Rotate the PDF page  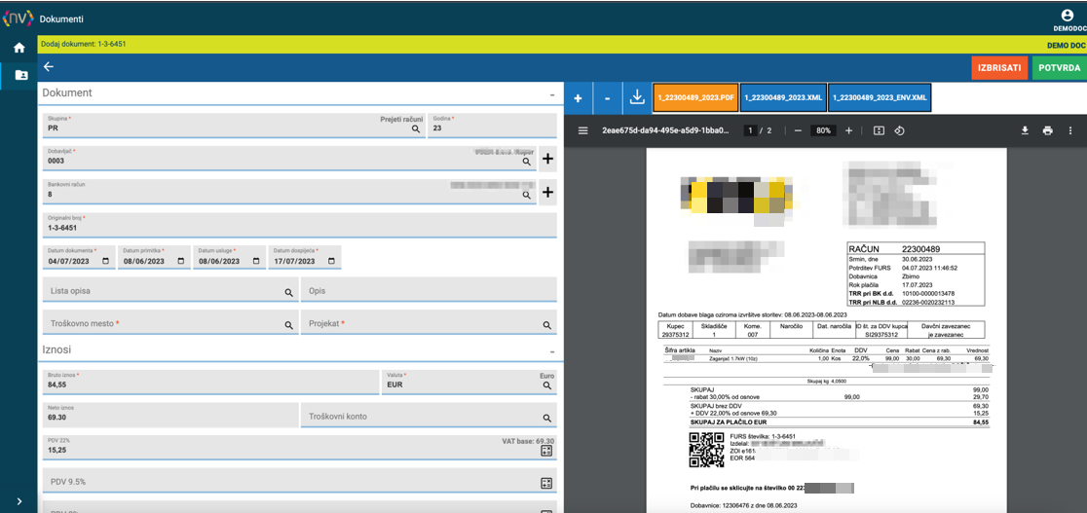899,130
